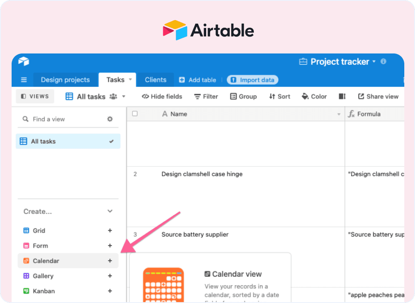Click the info icon beside Project tracker

pos(383,61)
